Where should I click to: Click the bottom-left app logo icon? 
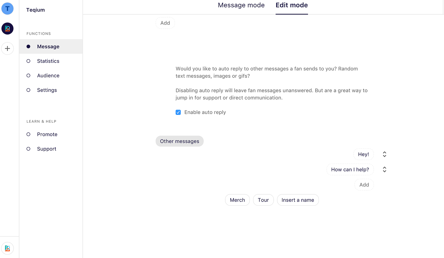[7, 248]
